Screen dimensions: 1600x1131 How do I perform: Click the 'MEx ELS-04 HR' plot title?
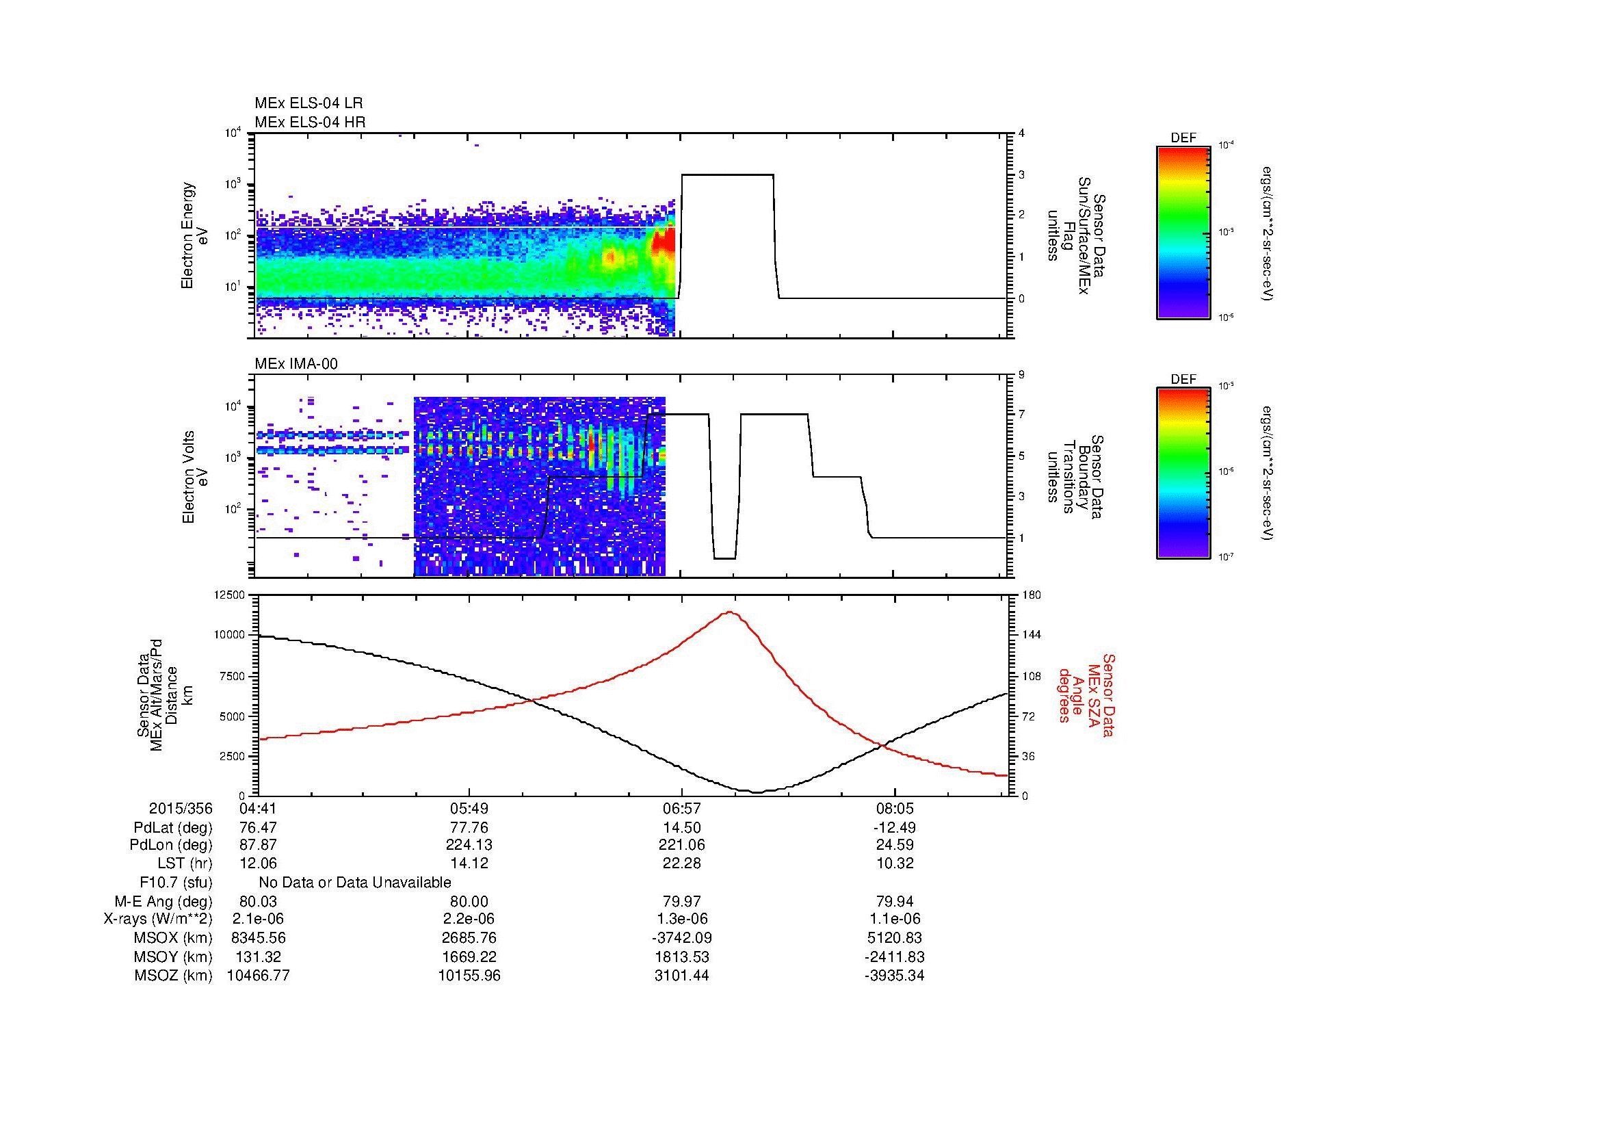pyautogui.click(x=310, y=122)
